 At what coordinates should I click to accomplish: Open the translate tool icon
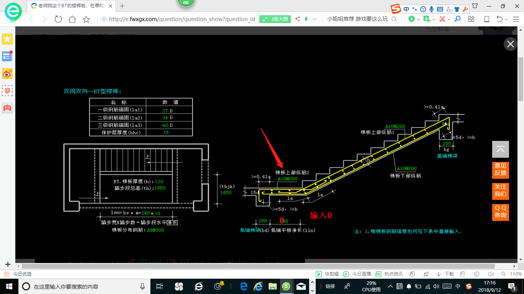click(x=427, y=19)
